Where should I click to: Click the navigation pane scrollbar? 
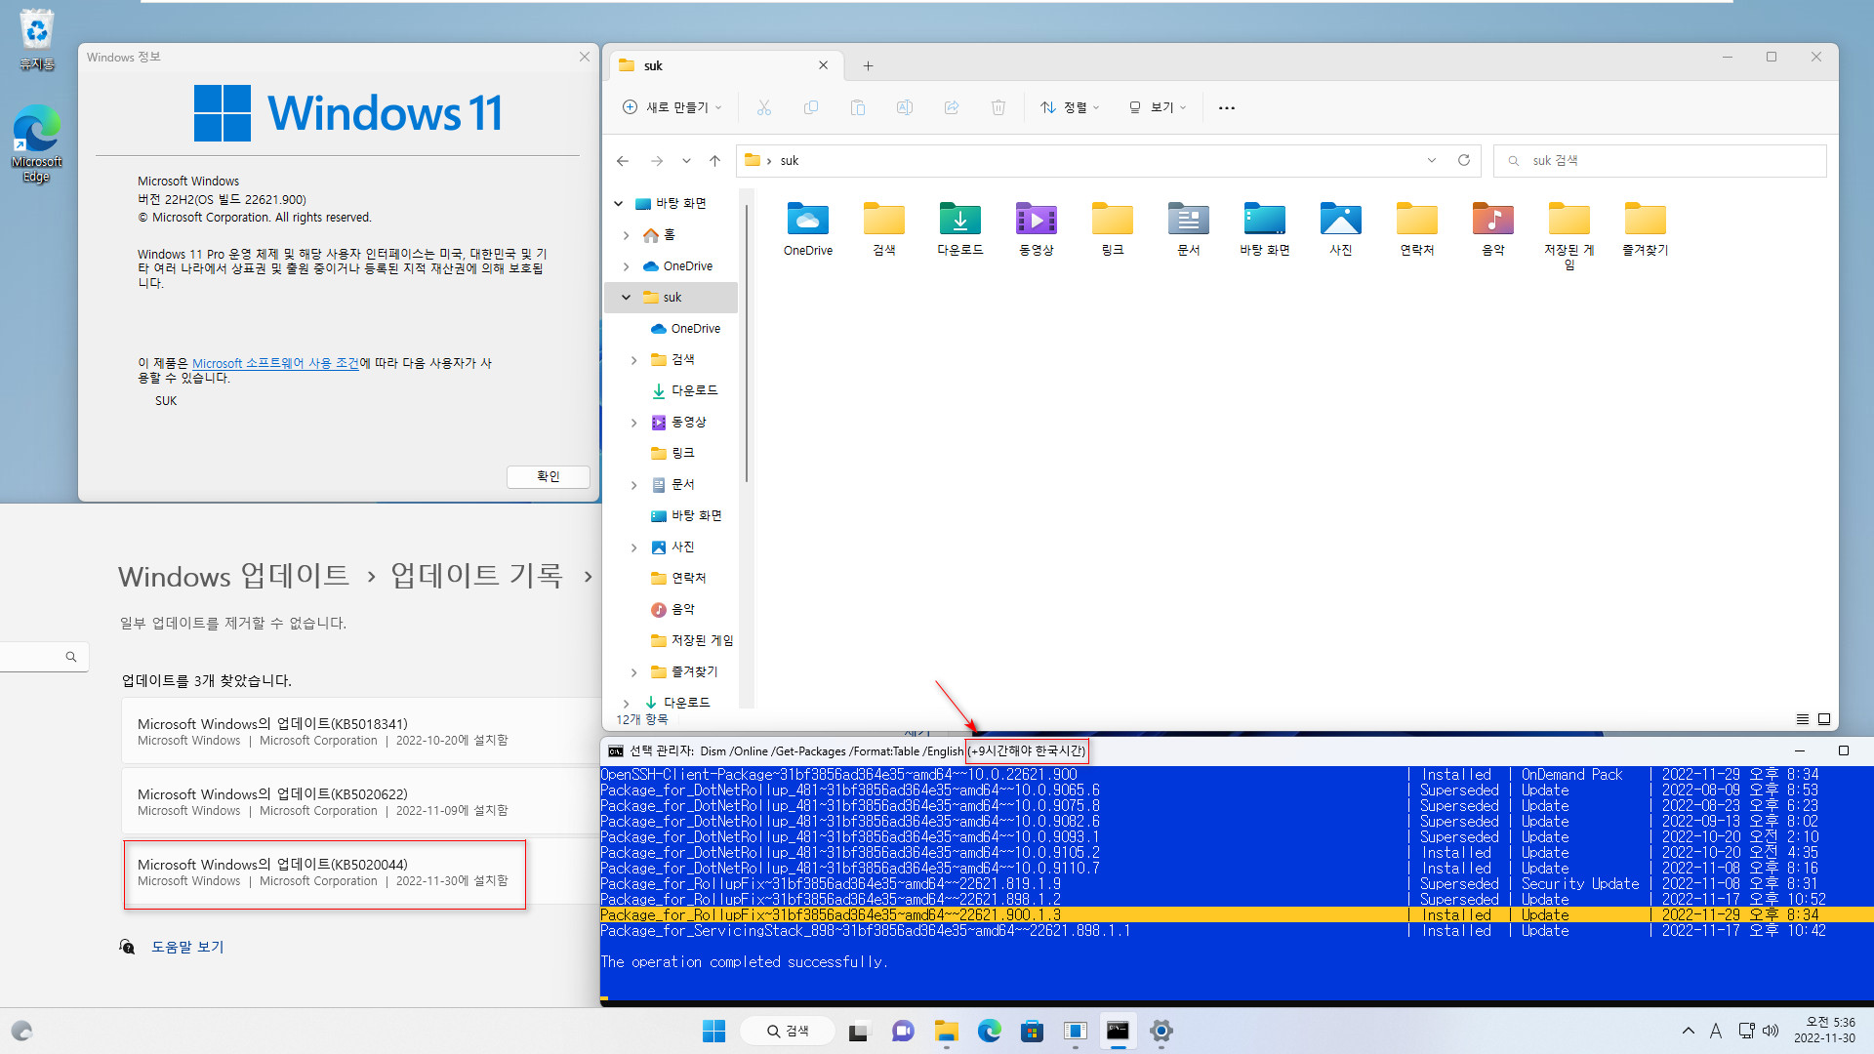point(746,342)
